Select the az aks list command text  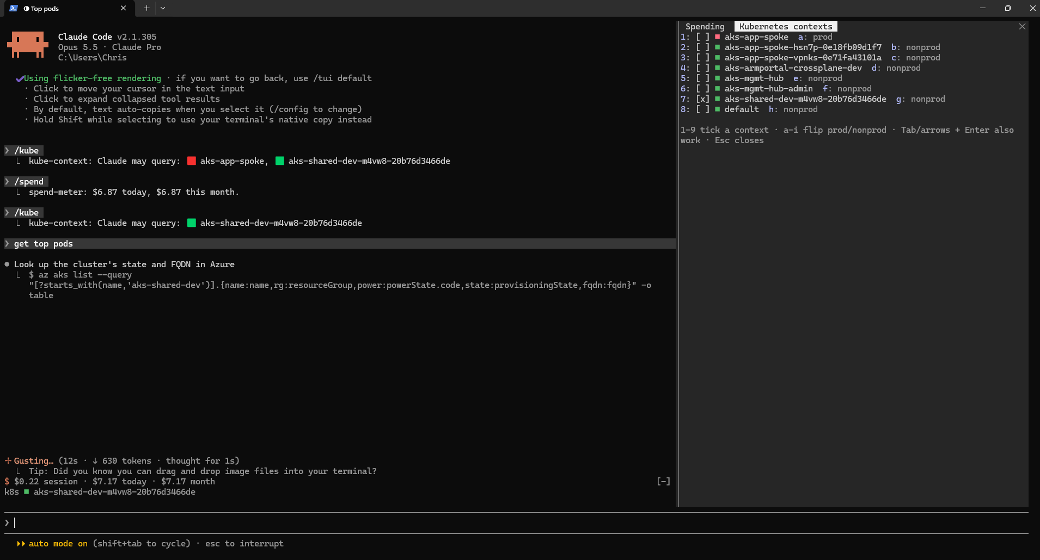[x=340, y=285]
